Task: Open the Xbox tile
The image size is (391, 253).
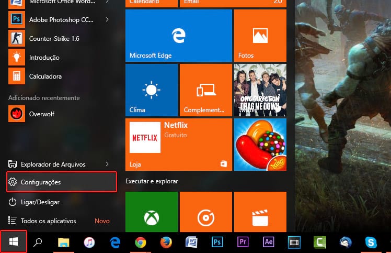Action: [x=152, y=212]
